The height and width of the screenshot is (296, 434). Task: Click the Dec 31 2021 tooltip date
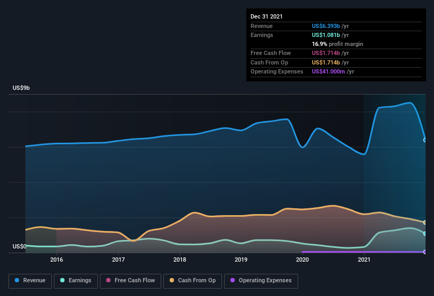point(266,16)
